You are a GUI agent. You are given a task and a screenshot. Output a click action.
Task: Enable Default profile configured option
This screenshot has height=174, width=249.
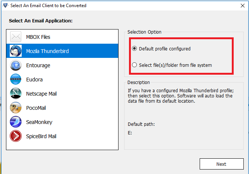pos(134,49)
